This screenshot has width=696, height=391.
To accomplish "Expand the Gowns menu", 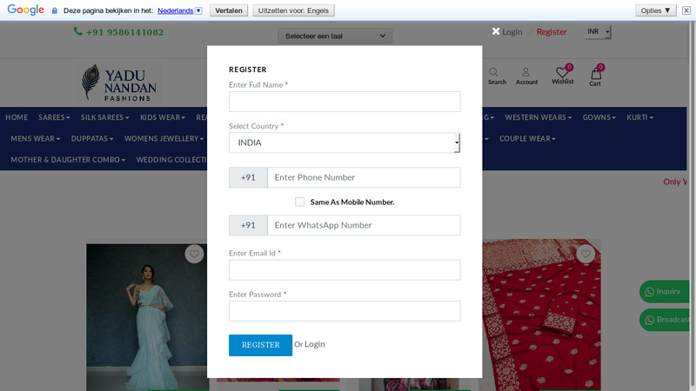I will (599, 117).
